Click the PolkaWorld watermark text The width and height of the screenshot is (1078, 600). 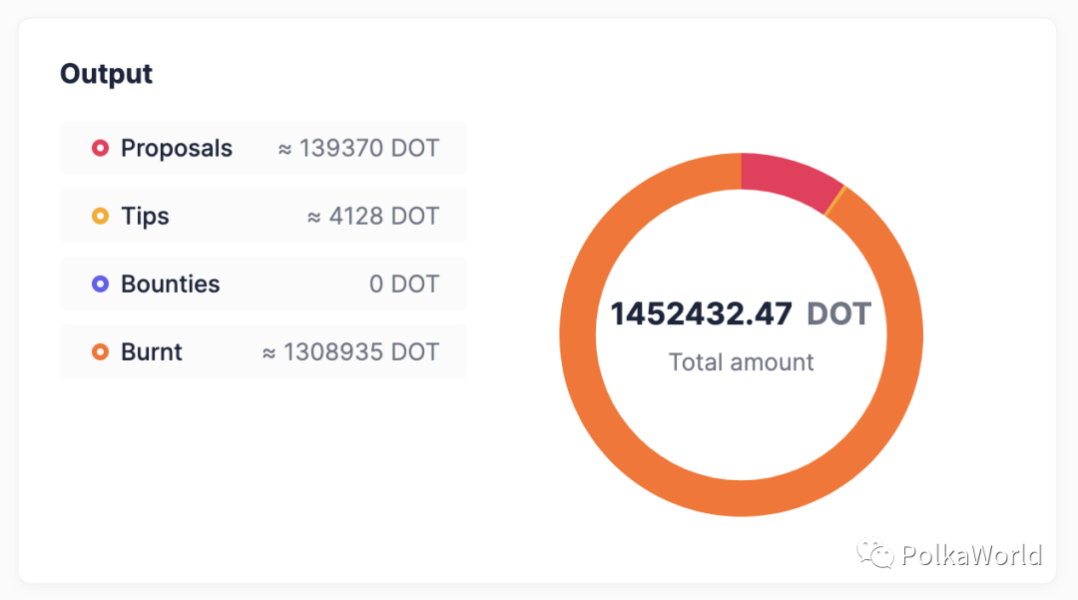971,555
